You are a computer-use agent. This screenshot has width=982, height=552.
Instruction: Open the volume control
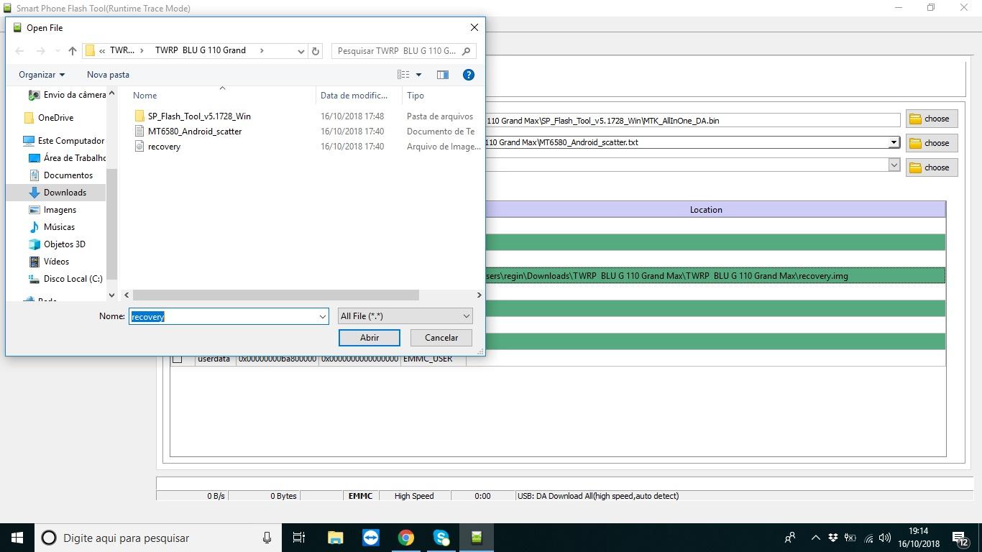pos(884,538)
